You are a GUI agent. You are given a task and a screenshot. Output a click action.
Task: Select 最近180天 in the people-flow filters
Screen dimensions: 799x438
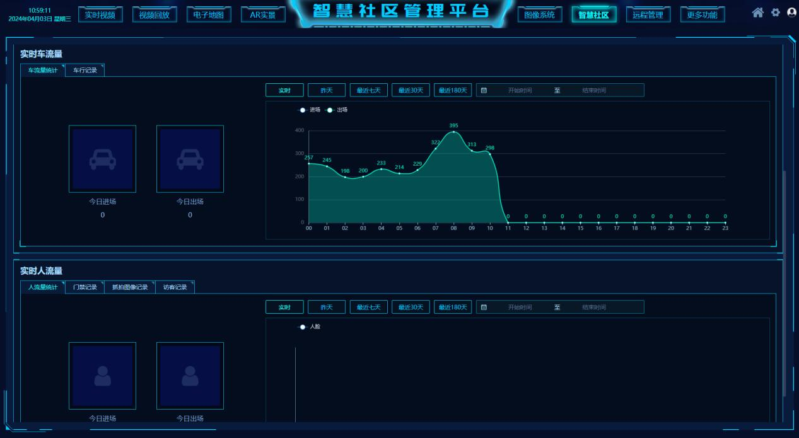pos(453,307)
